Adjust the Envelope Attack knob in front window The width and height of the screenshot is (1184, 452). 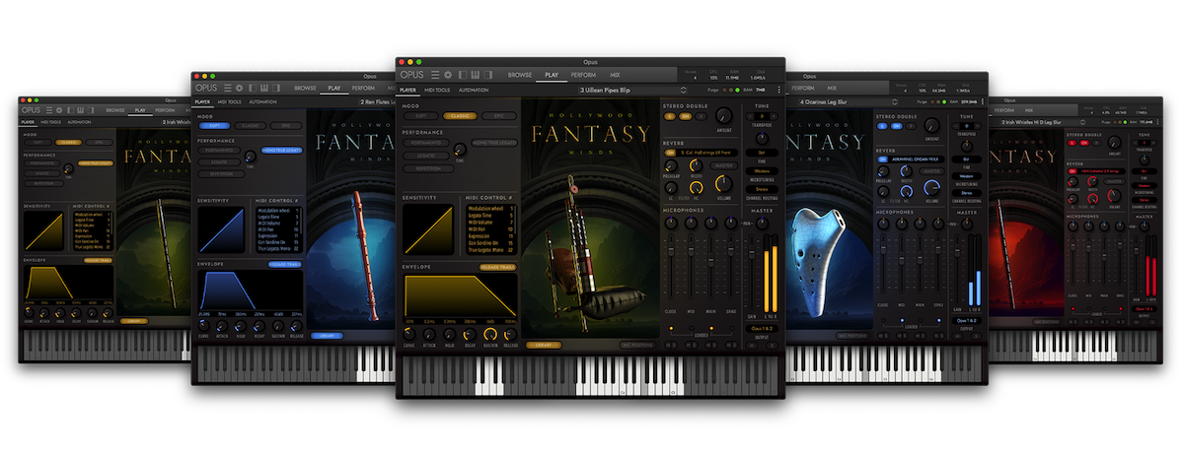pyautogui.click(x=429, y=334)
